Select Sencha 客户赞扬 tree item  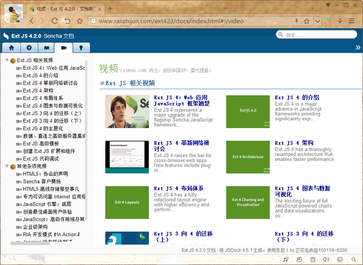click(42, 181)
